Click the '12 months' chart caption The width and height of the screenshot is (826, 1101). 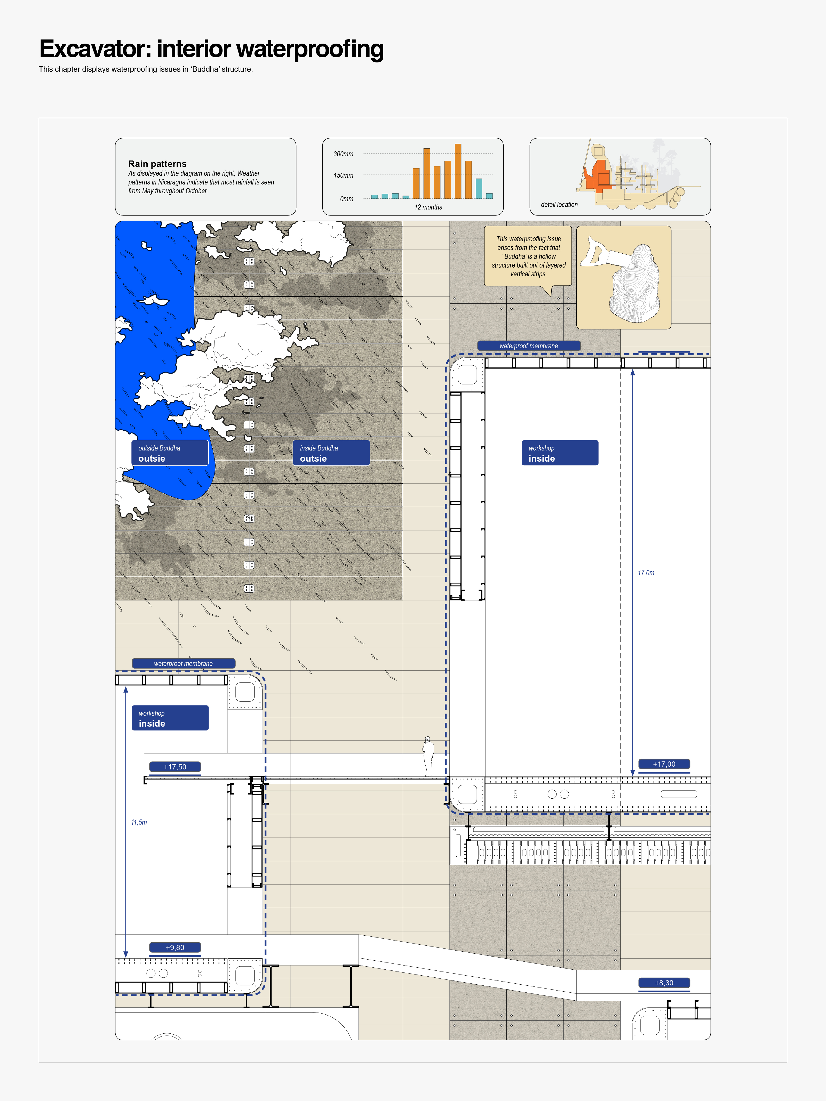tap(428, 207)
